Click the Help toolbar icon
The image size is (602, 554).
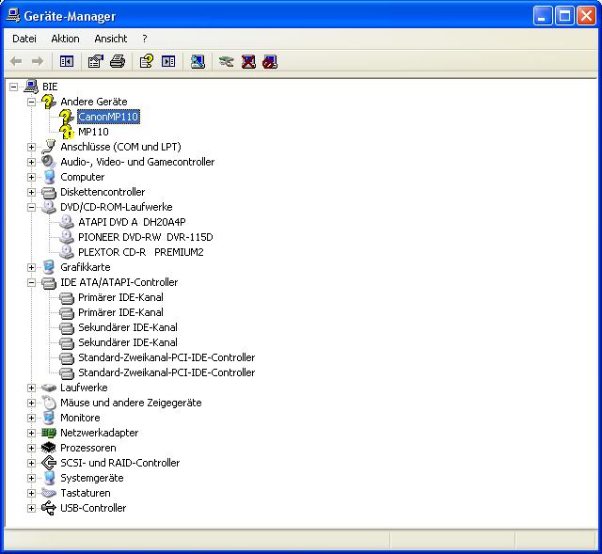[146, 62]
